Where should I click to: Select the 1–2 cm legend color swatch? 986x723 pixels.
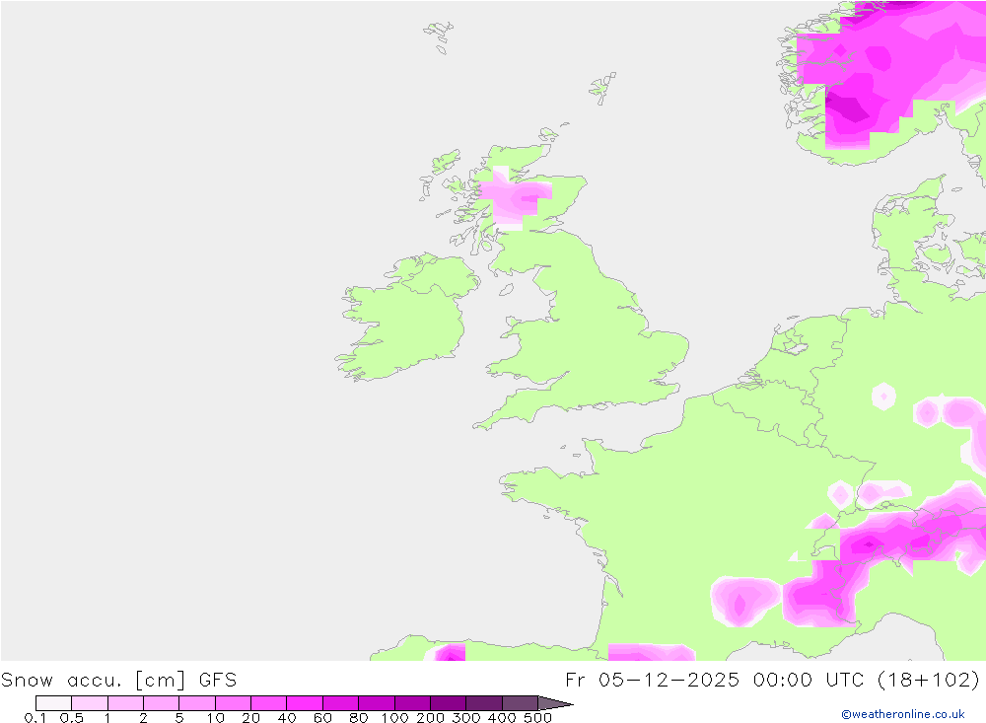[126, 703]
